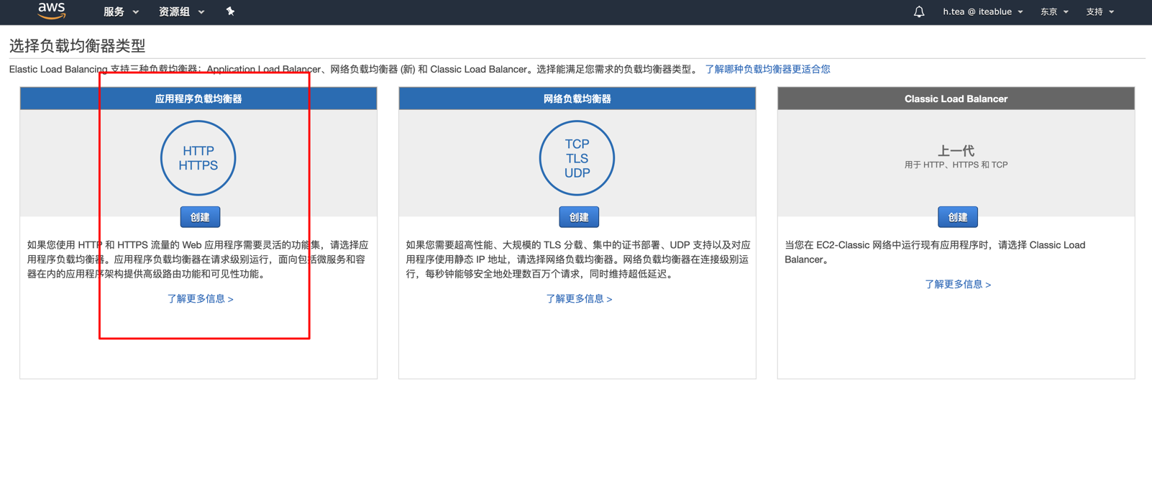
Task: Create an application load balancer (创建)
Action: tap(200, 217)
